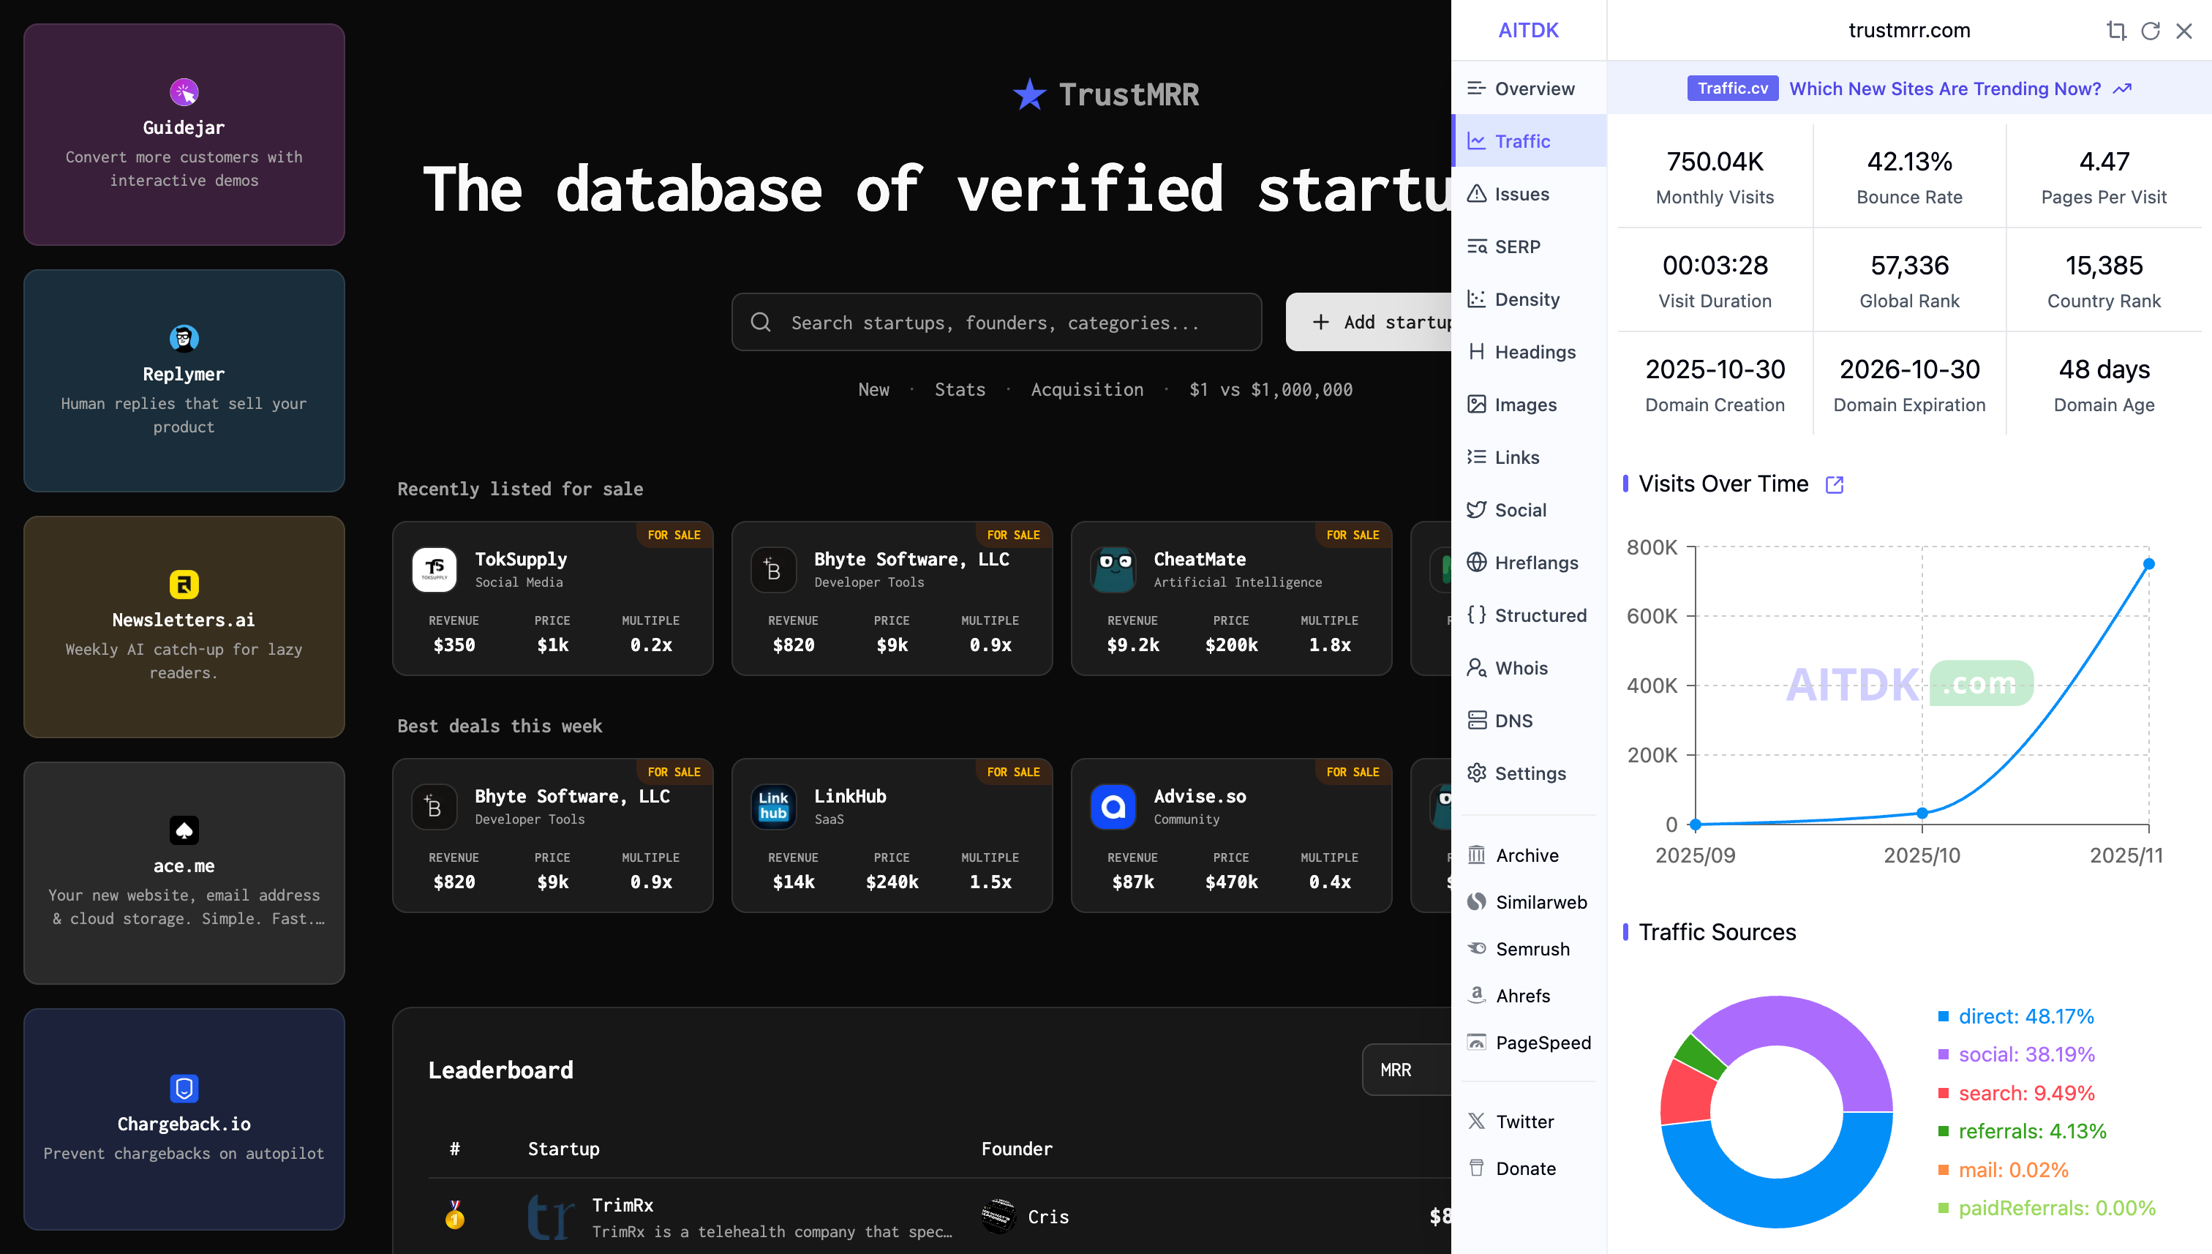Click the refresh icon in AITDK panel

tap(2150, 31)
